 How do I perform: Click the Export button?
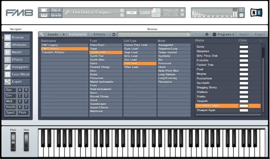pos(260,34)
